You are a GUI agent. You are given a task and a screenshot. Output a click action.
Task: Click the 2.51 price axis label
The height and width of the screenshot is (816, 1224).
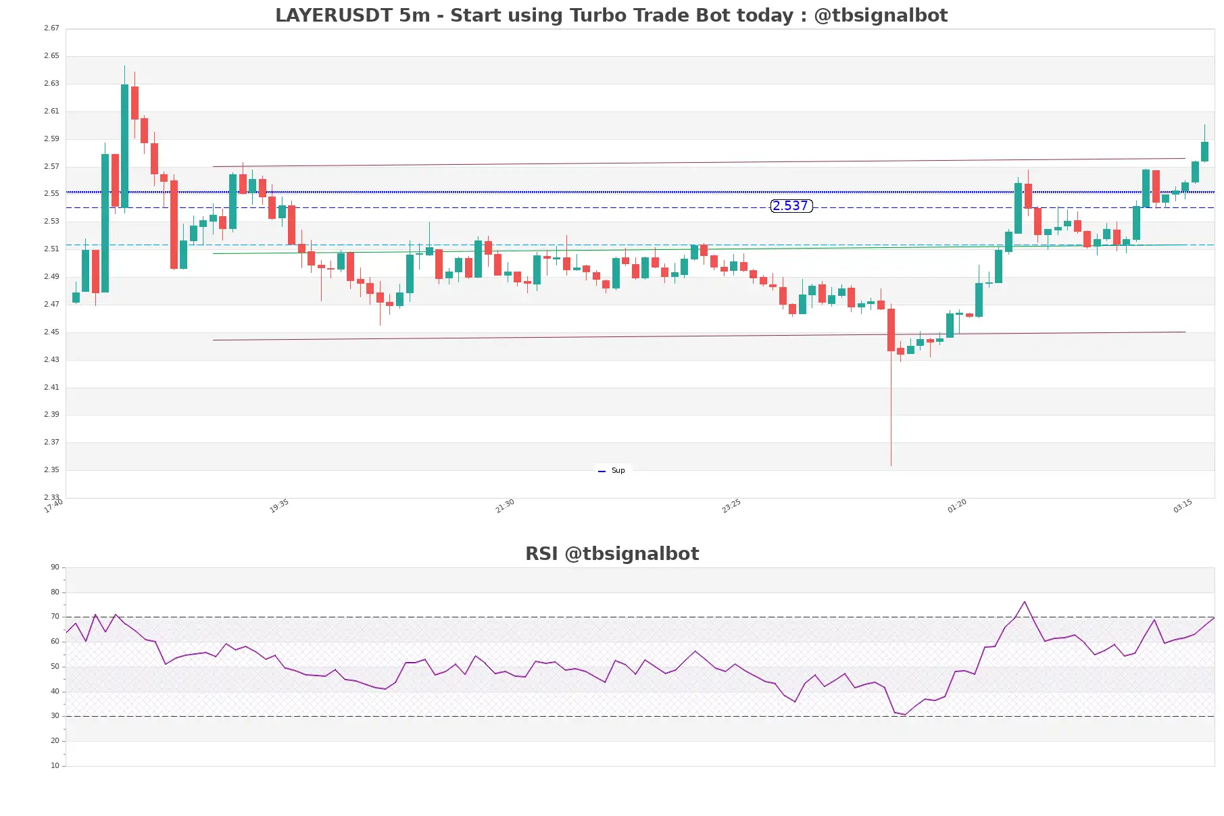[51, 249]
